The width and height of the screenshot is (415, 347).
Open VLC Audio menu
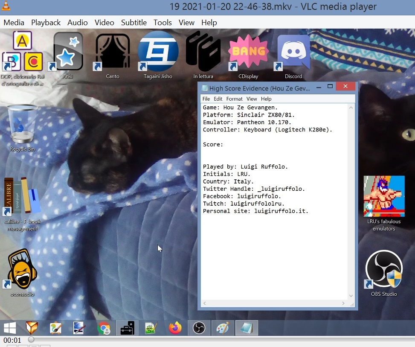[77, 23]
